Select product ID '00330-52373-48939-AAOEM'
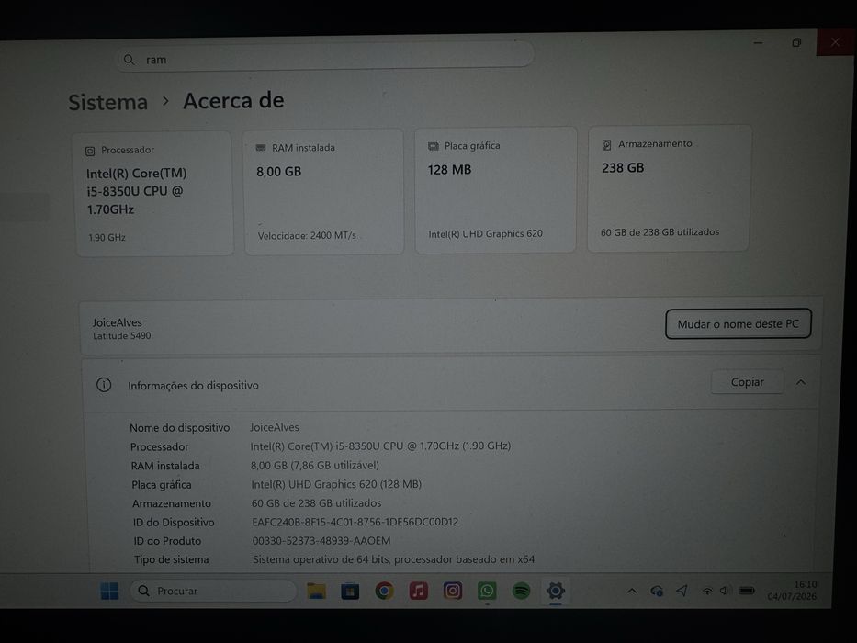The width and height of the screenshot is (857, 643). (x=321, y=541)
